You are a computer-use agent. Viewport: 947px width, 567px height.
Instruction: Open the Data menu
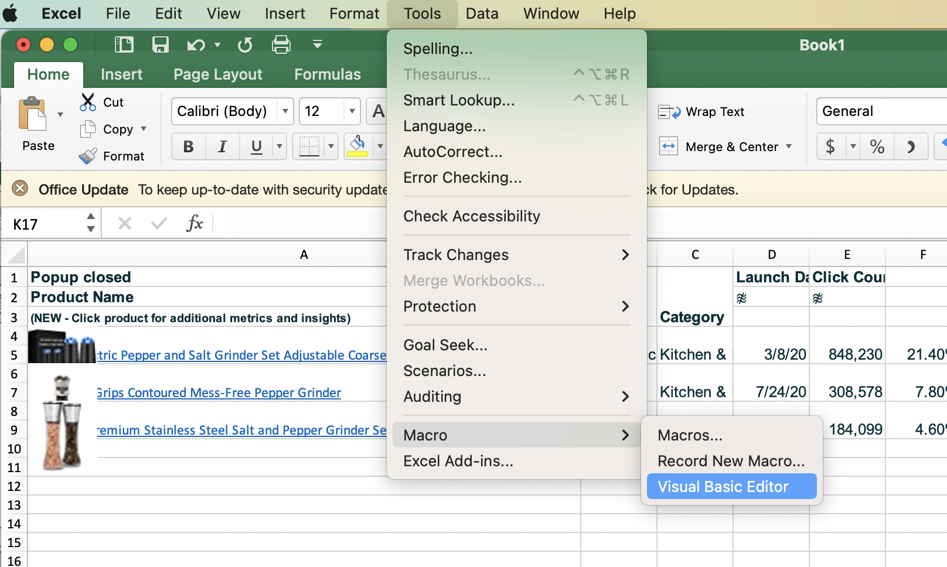pos(482,13)
